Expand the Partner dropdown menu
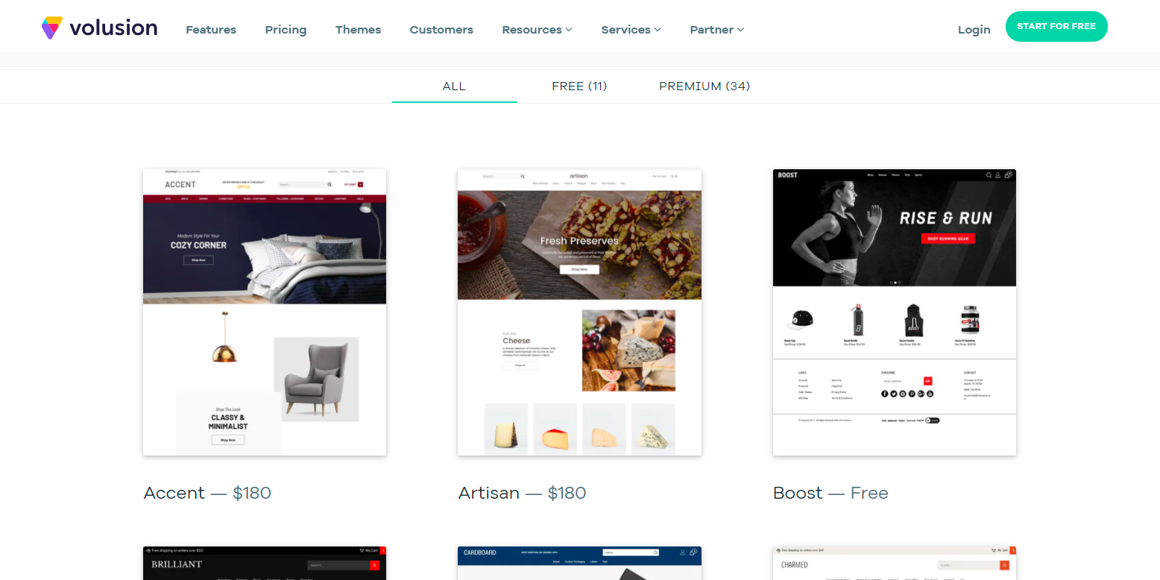 (x=716, y=30)
